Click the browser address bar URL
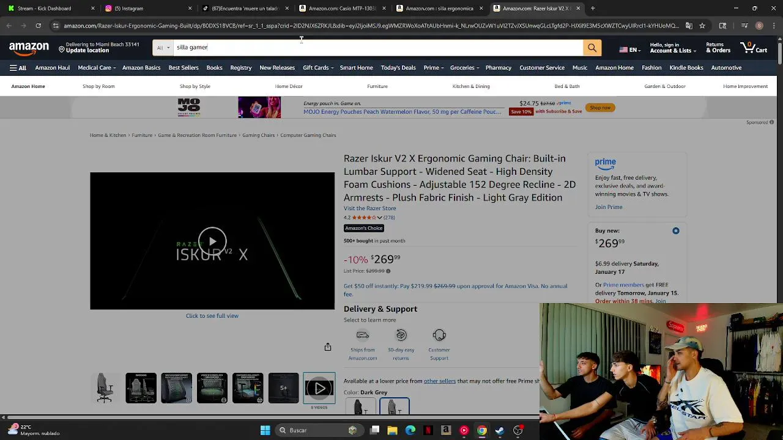 point(371,26)
